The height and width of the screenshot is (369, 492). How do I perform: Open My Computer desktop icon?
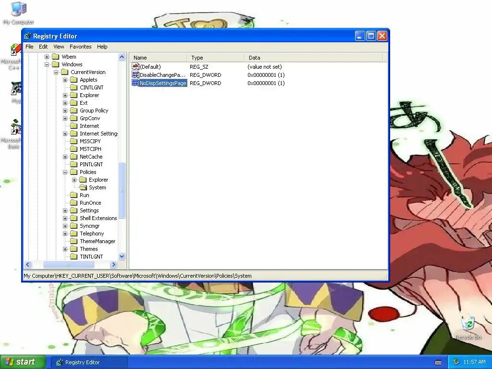19,13
